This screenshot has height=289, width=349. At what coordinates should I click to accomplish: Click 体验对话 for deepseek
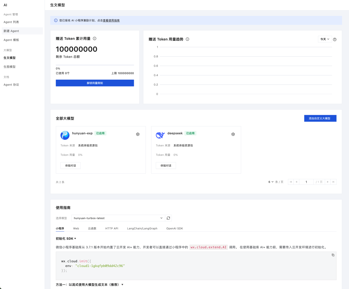tap(166, 166)
